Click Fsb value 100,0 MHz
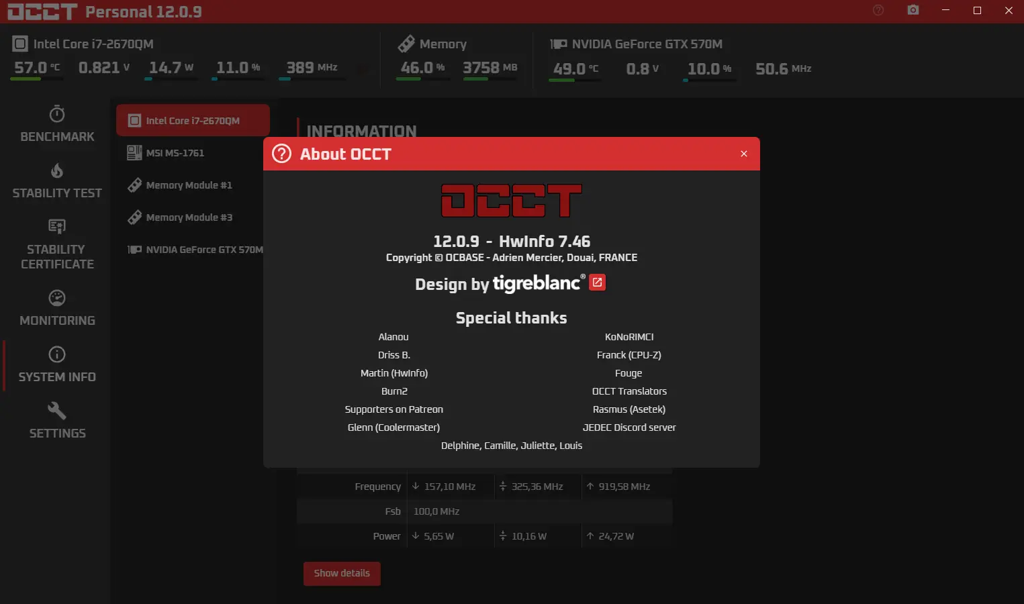Viewport: 1024px width, 604px height. 436,511
